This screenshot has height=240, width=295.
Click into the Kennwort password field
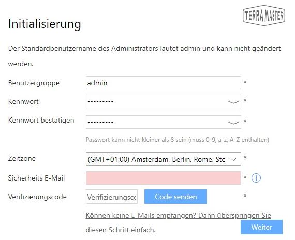tap(164, 101)
